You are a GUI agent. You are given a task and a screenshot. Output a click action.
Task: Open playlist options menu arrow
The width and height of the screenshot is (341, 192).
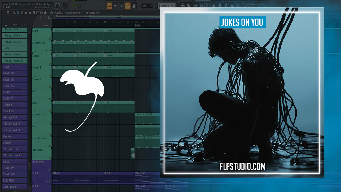coord(3,13)
